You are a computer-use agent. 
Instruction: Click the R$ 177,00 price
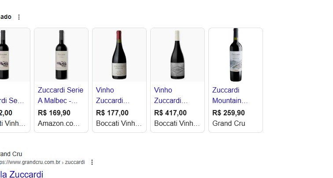[x=112, y=113]
